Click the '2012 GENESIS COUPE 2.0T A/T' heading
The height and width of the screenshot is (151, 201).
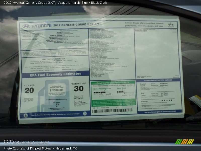(x=76, y=25)
